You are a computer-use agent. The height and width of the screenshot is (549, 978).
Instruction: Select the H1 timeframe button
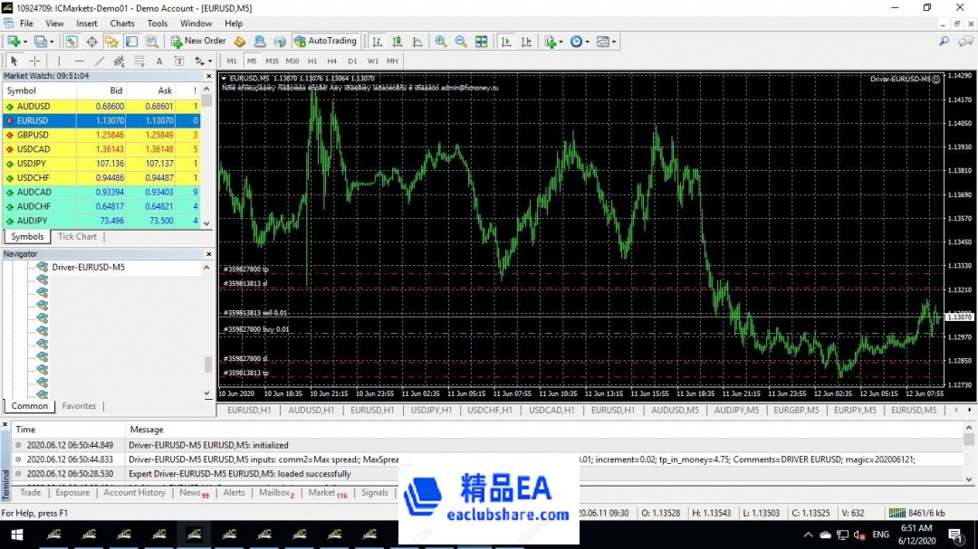[312, 62]
